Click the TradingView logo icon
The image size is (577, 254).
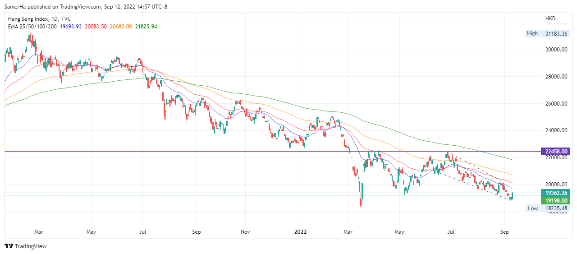coord(9,246)
